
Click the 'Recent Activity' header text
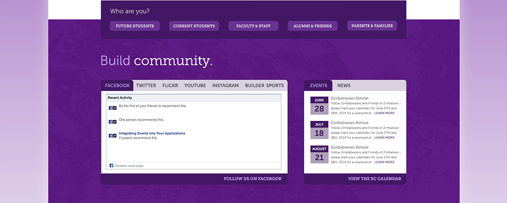(x=120, y=97)
